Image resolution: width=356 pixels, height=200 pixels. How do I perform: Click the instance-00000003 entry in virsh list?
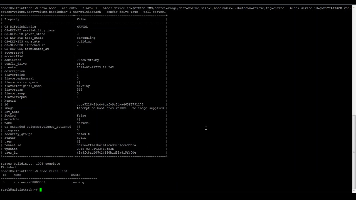[x=29, y=182]
